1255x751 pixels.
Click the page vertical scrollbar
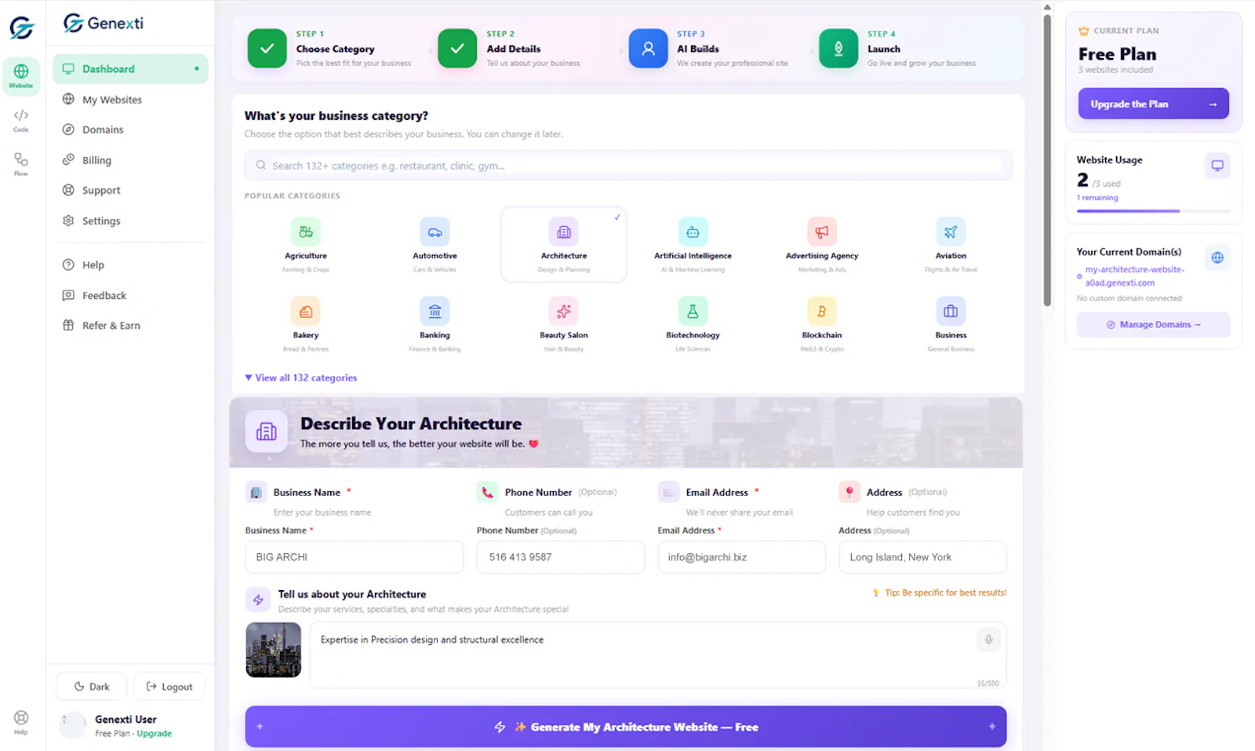1047,161
